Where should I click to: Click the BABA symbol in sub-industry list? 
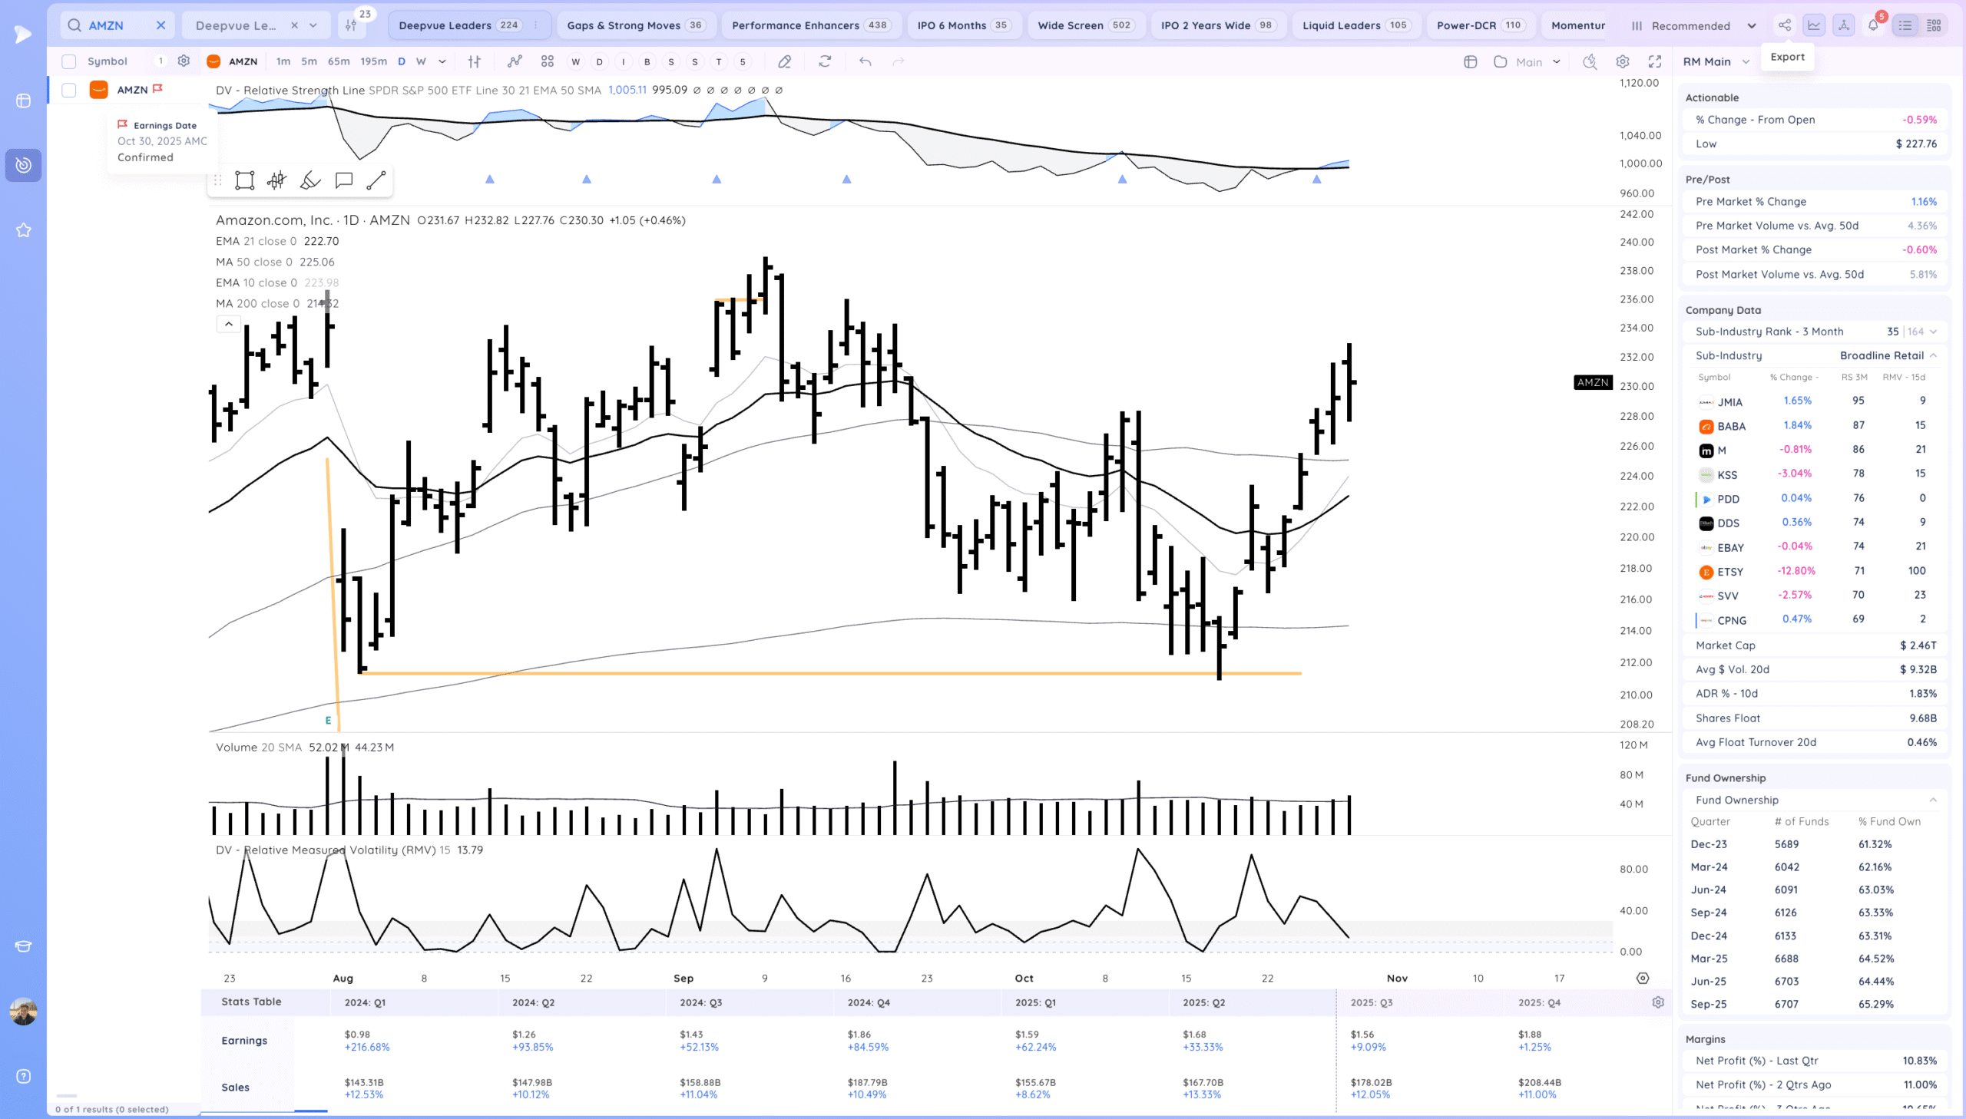point(1731,426)
